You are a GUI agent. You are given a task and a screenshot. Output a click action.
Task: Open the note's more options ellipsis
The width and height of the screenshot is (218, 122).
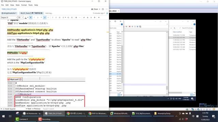[107, 9]
